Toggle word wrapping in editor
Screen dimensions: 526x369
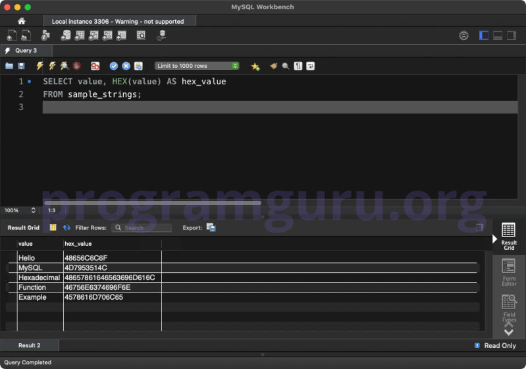point(310,66)
